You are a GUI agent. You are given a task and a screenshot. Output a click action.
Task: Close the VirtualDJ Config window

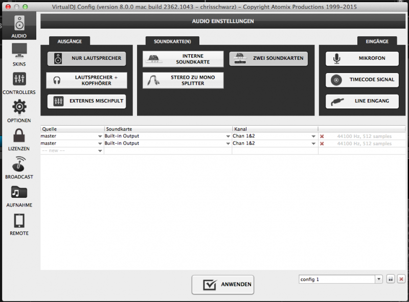point(8,7)
